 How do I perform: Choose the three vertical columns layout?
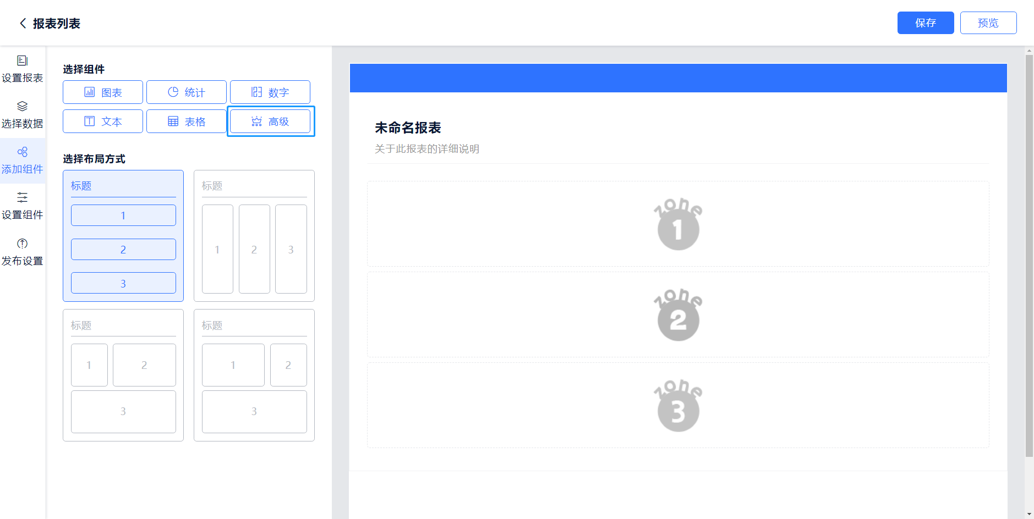(254, 236)
